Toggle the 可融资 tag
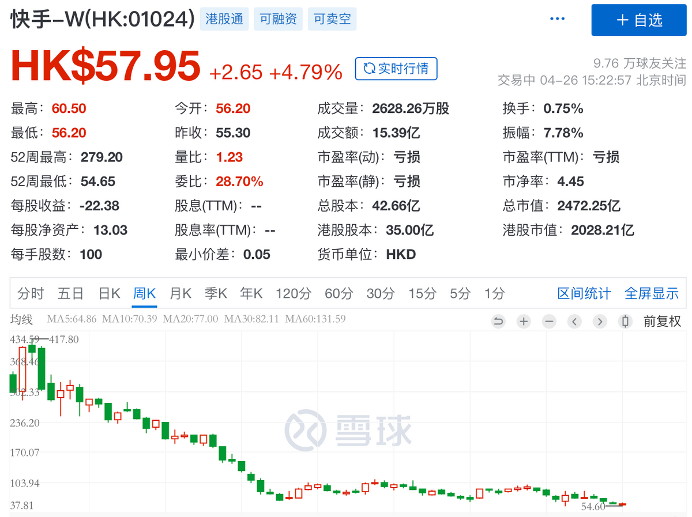The height and width of the screenshot is (517, 692). pos(278,19)
